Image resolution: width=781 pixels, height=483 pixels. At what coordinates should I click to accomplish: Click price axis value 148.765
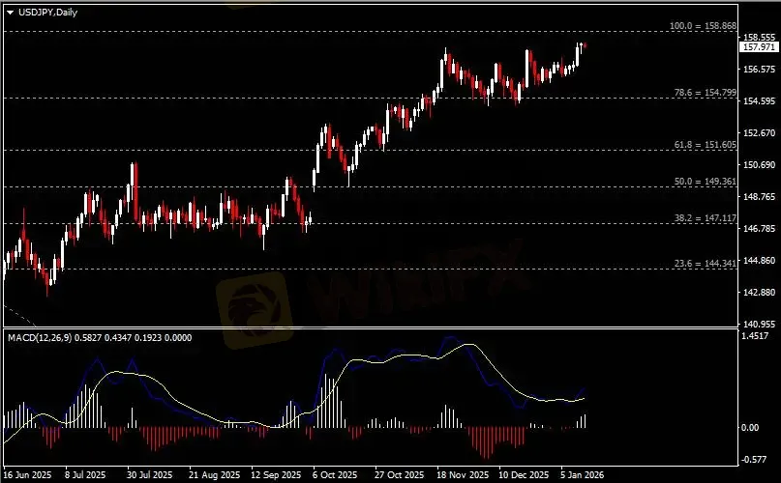(759, 197)
